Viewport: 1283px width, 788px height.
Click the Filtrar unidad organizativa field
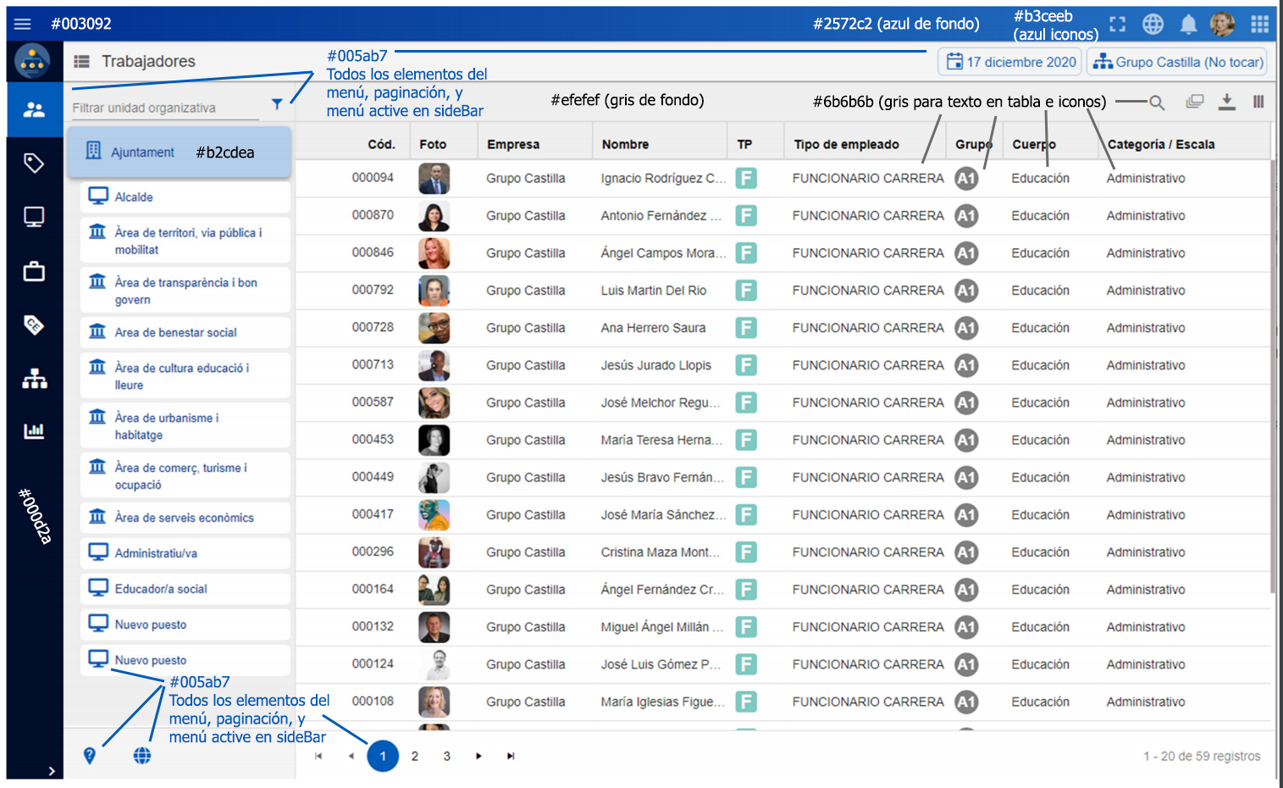[165, 108]
